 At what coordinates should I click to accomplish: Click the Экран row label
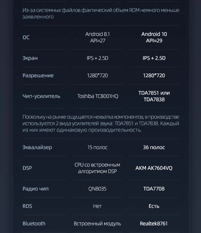[x=30, y=58]
